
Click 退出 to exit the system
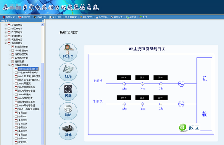tap(143, 17)
